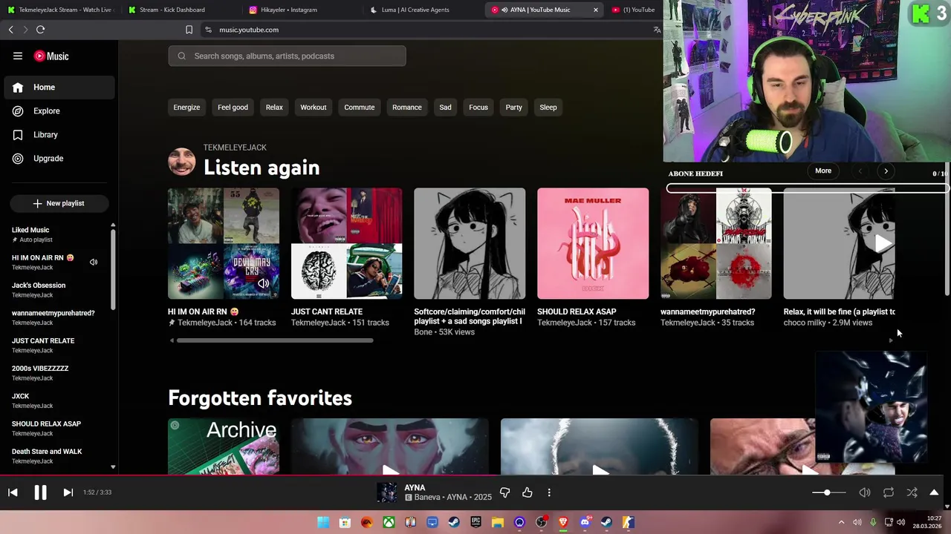Toggle shuffle in player bar

[912, 492]
